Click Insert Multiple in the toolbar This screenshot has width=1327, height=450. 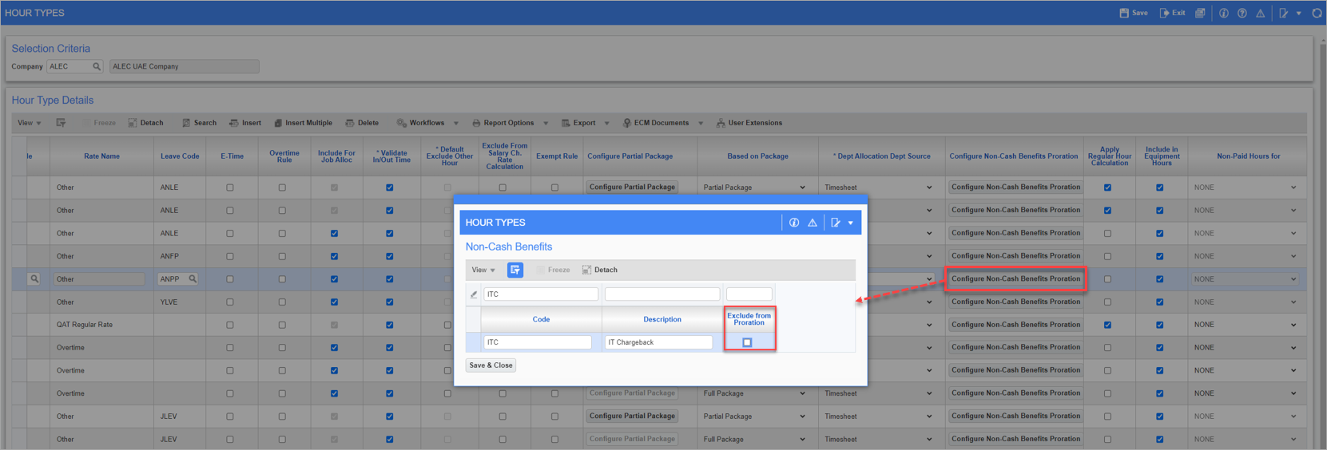pyautogui.click(x=303, y=123)
